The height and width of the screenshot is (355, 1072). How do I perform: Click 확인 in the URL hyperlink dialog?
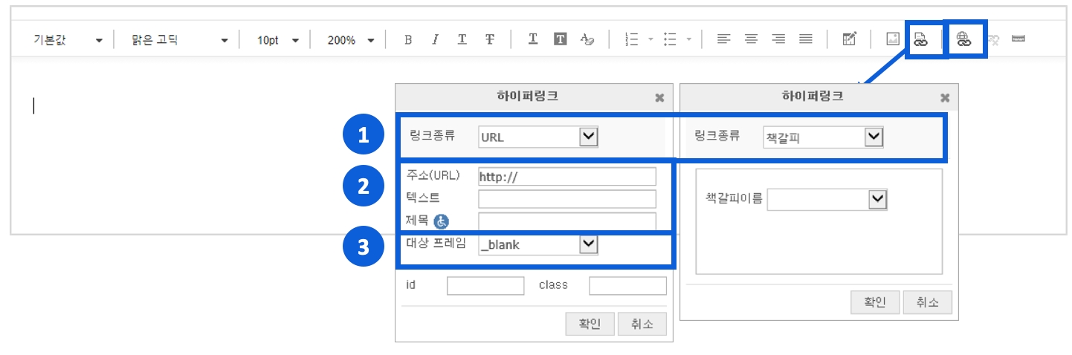[x=590, y=325]
